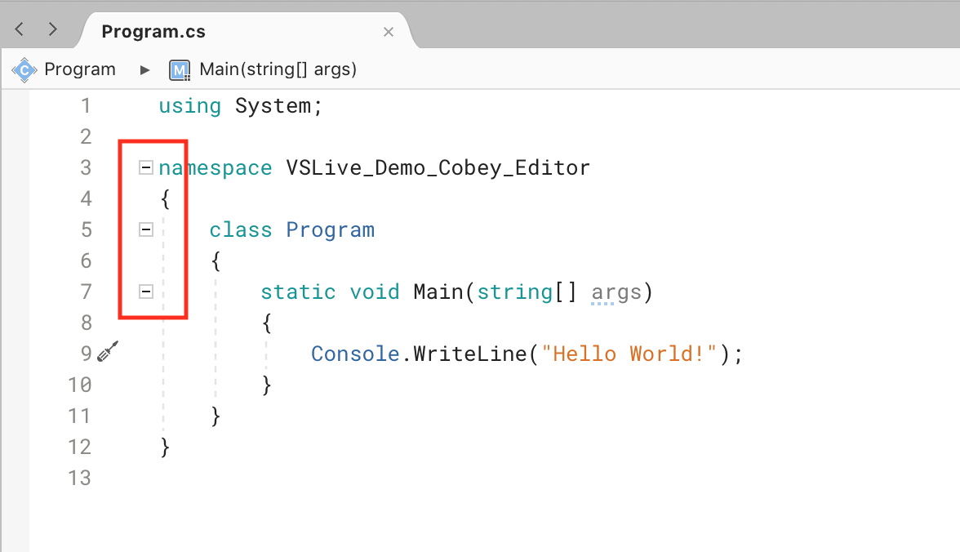The width and height of the screenshot is (960, 552).
Task: Click the 'string' type on line 7
Action: 515,292
